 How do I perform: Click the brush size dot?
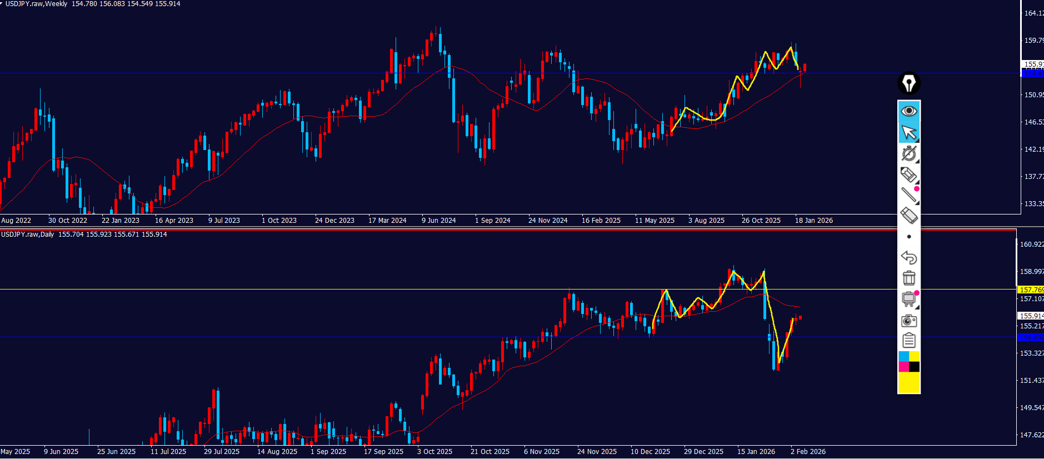coord(909,237)
